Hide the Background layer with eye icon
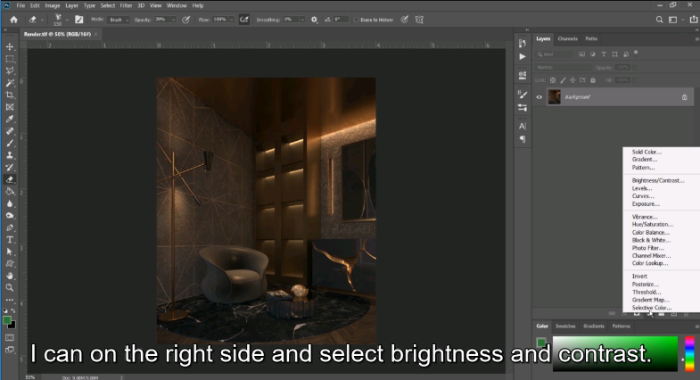The height and width of the screenshot is (380, 700). click(x=539, y=97)
